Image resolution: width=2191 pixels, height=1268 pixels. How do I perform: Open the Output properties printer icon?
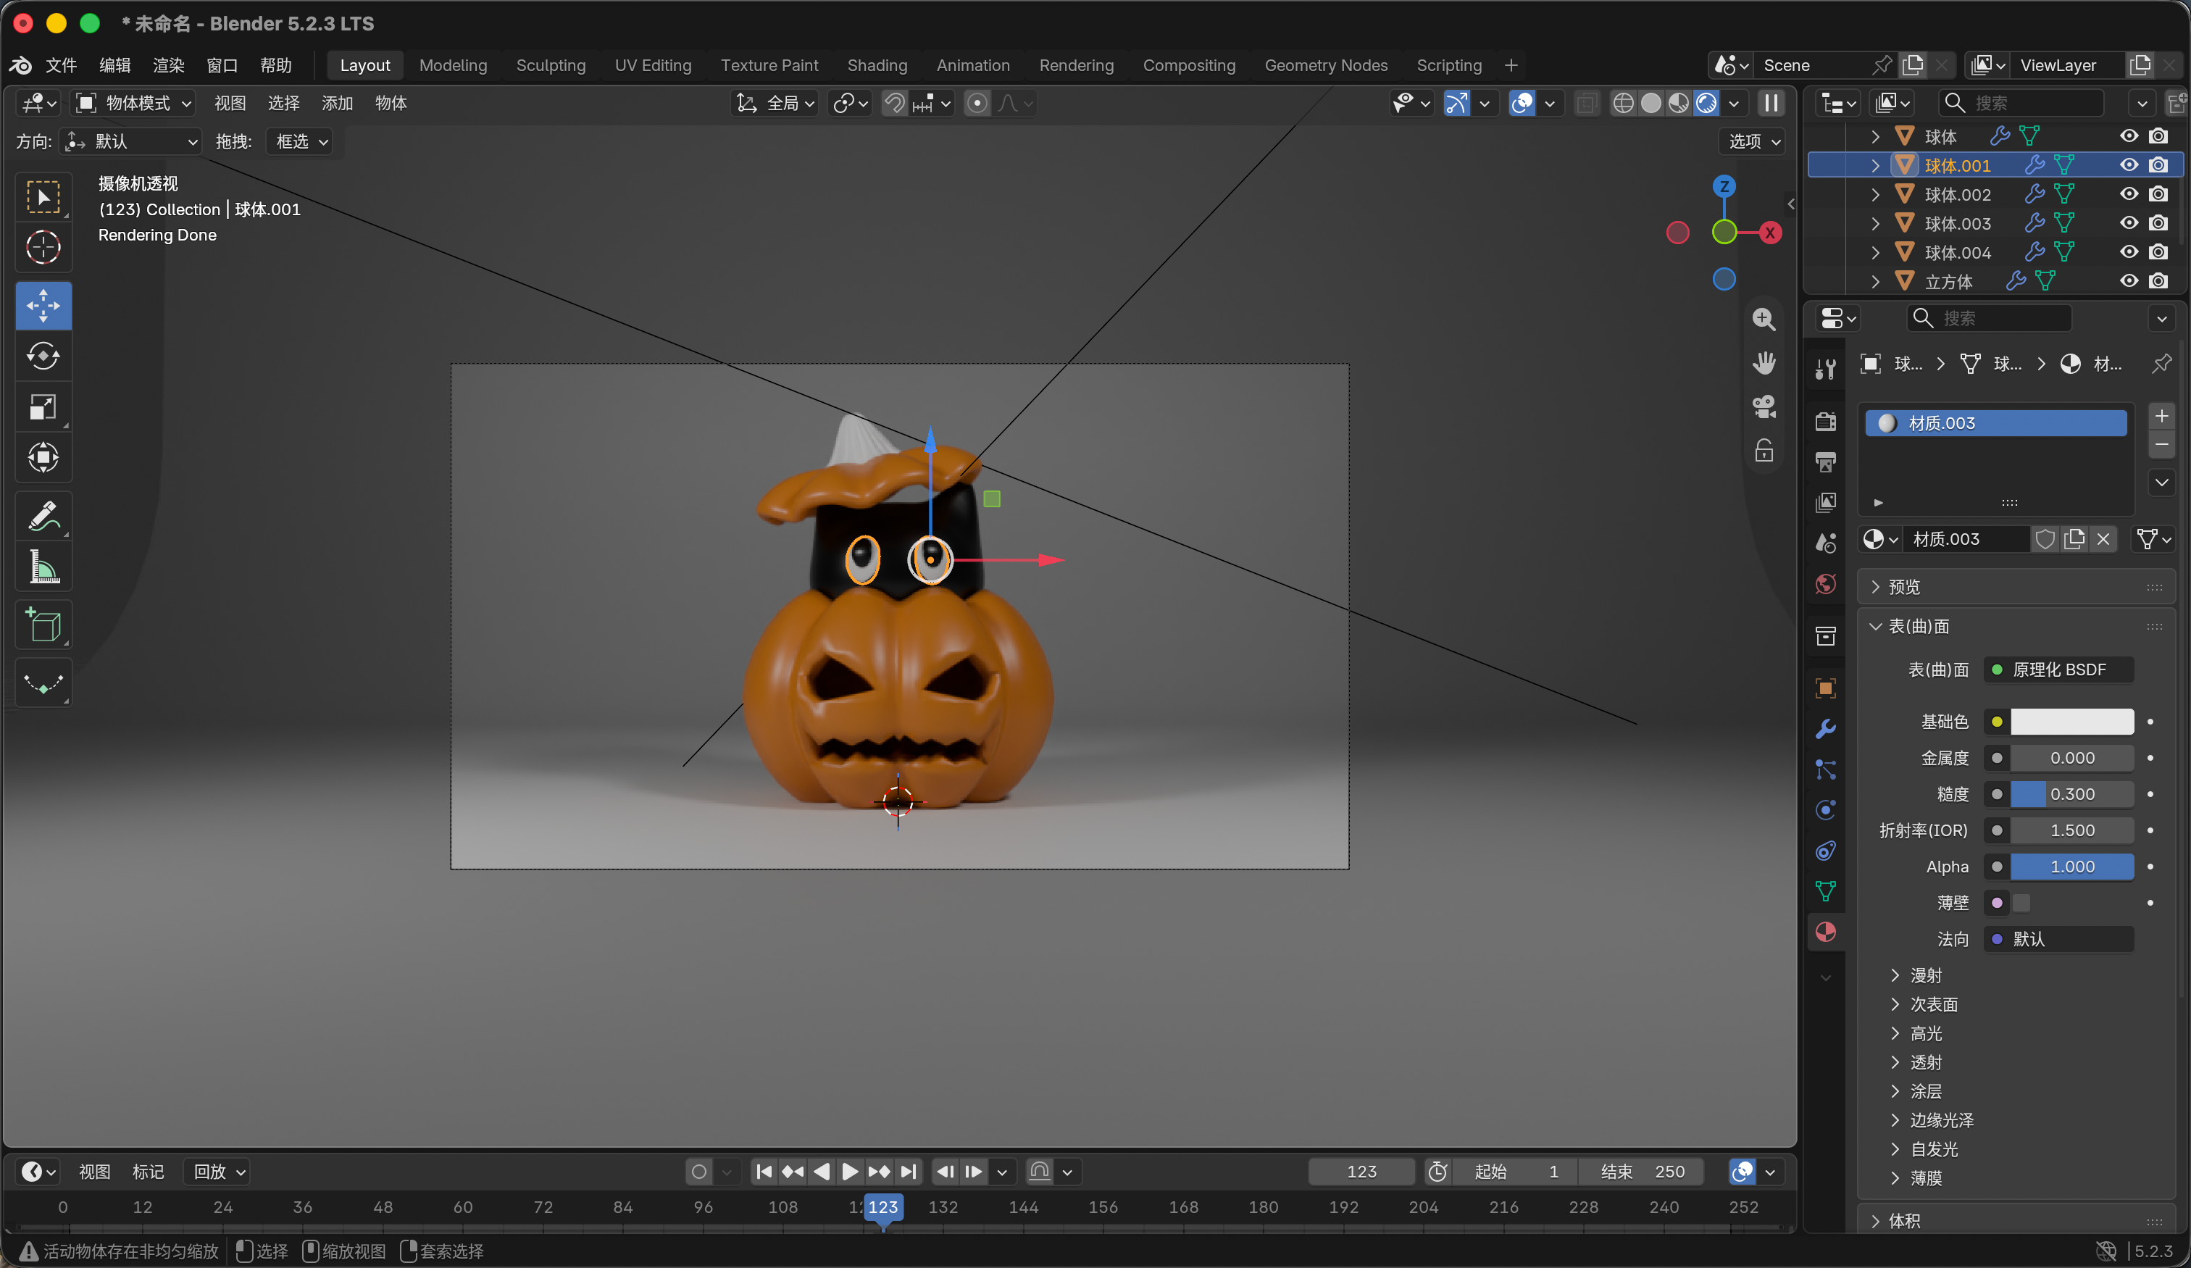pos(1825,462)
